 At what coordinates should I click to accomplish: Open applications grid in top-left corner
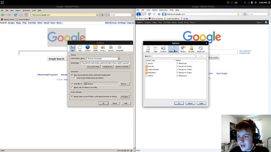(x=2, y=3)
